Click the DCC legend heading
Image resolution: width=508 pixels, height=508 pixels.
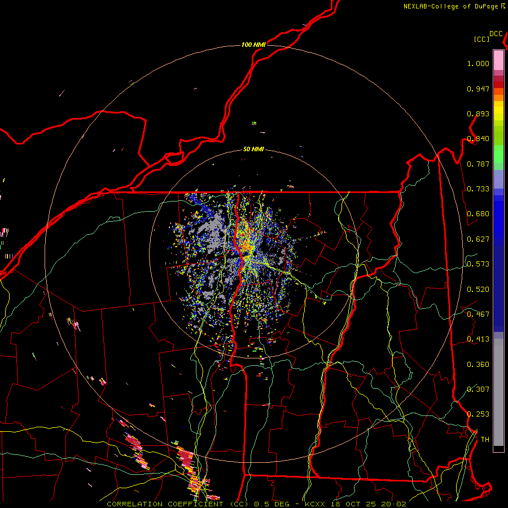[496, 34]
